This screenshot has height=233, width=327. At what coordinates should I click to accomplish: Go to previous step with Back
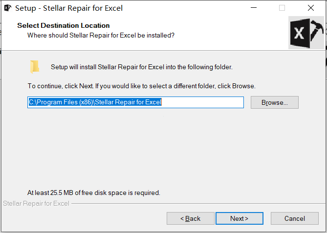(191, 218)
